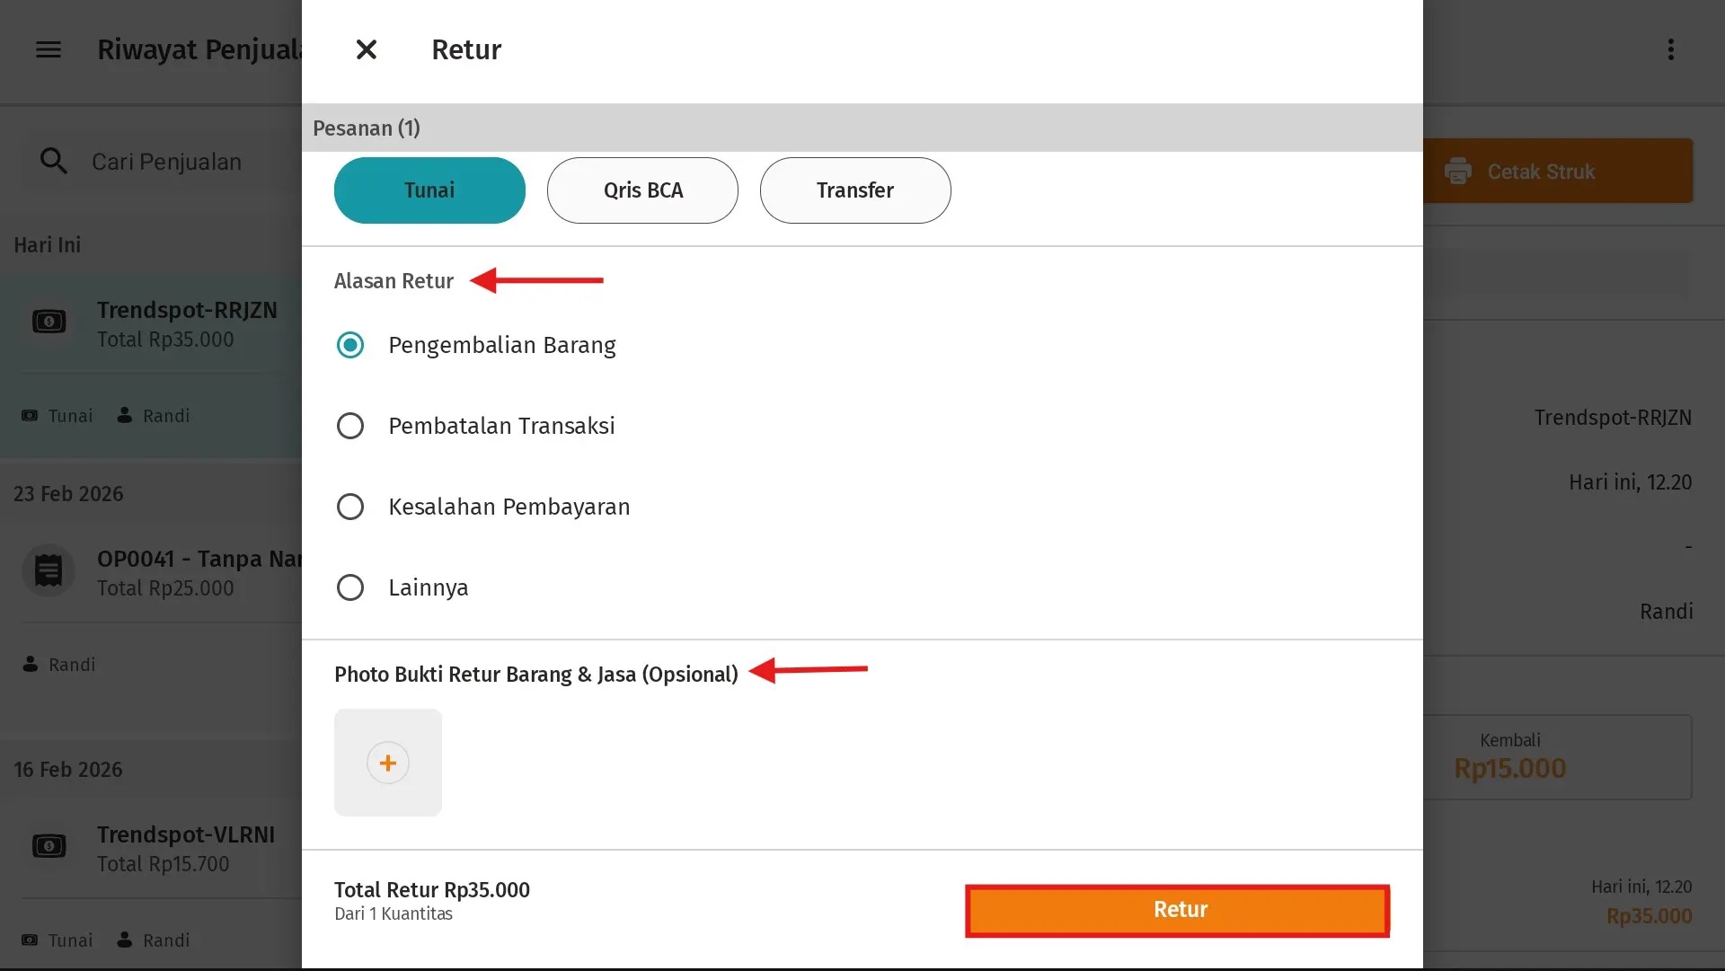
Task: Keep Tunai payment method selected
Action: (429, 190)
